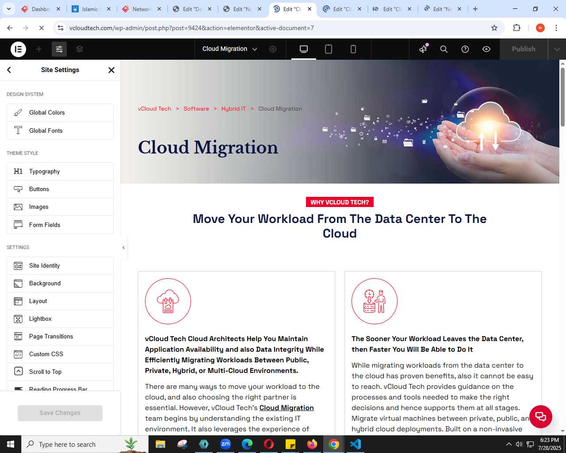Viewport: 566px width, 453px height.
Task: Open the red chat bubble widget
Action: (540, 416)
